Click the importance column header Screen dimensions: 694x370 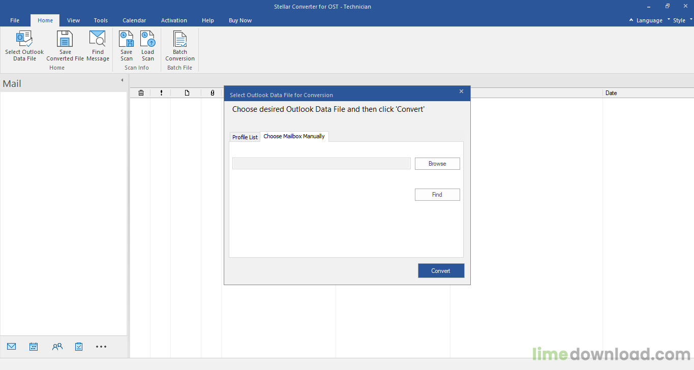(x=161, y=92)
